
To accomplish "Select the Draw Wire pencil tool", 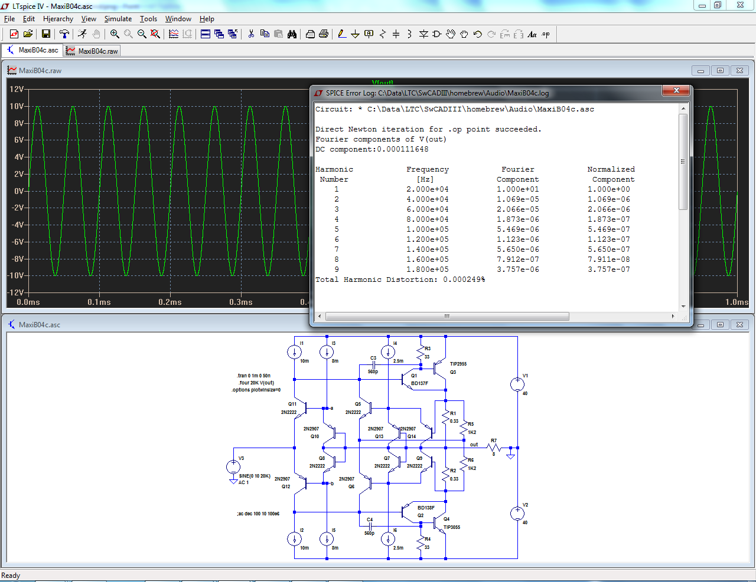I will point(342,34).
